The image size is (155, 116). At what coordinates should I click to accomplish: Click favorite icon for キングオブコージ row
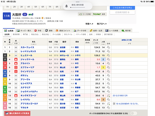click(x=108, y=95)
